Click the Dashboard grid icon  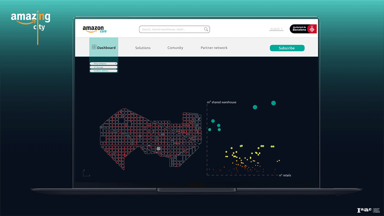[94, 47]
